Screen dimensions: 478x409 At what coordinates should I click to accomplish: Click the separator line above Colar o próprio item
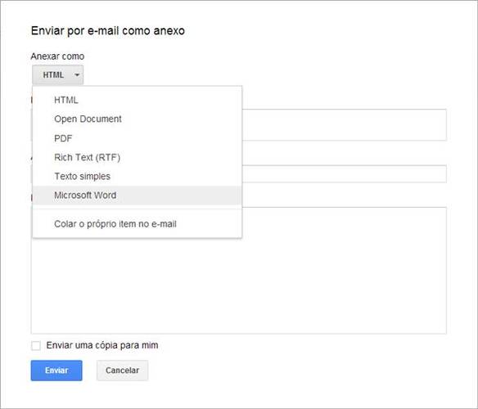click(x=137, y=209)
